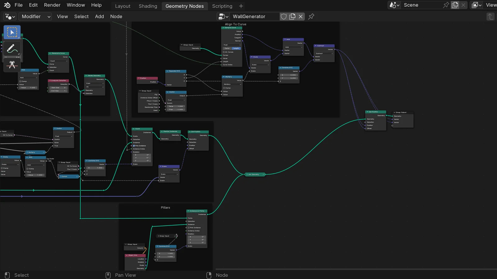The width and height of the screenshot is (497, 279).
Task: Click the new node group copy icon
Action: (292, 16)
